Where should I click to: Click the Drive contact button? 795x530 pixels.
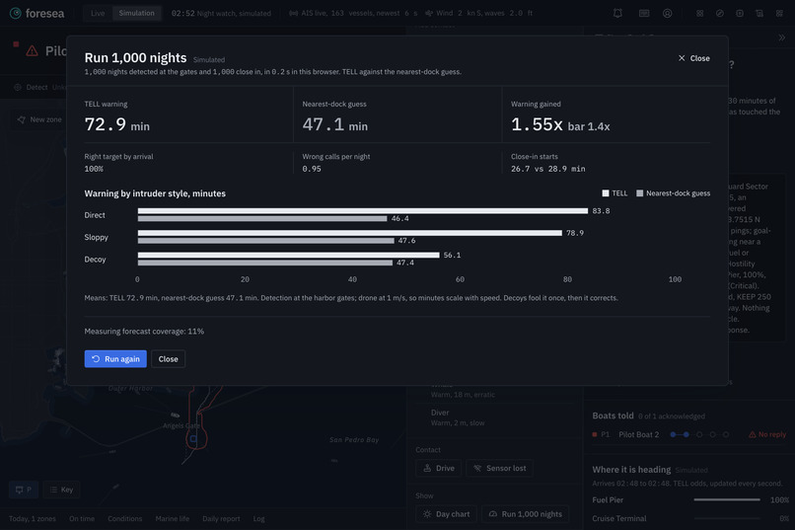click(x=439, y=468)
